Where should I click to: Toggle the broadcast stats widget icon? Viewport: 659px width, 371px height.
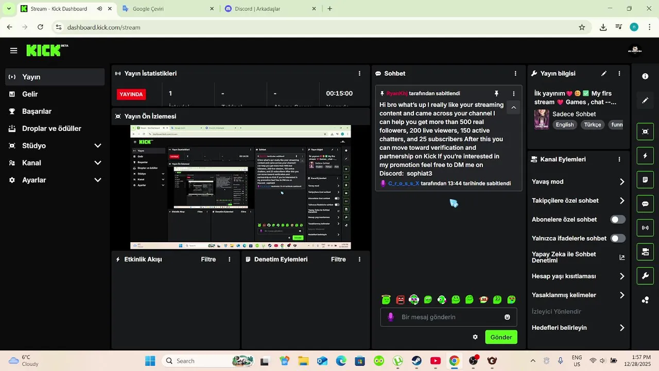[x=645, y=228]
